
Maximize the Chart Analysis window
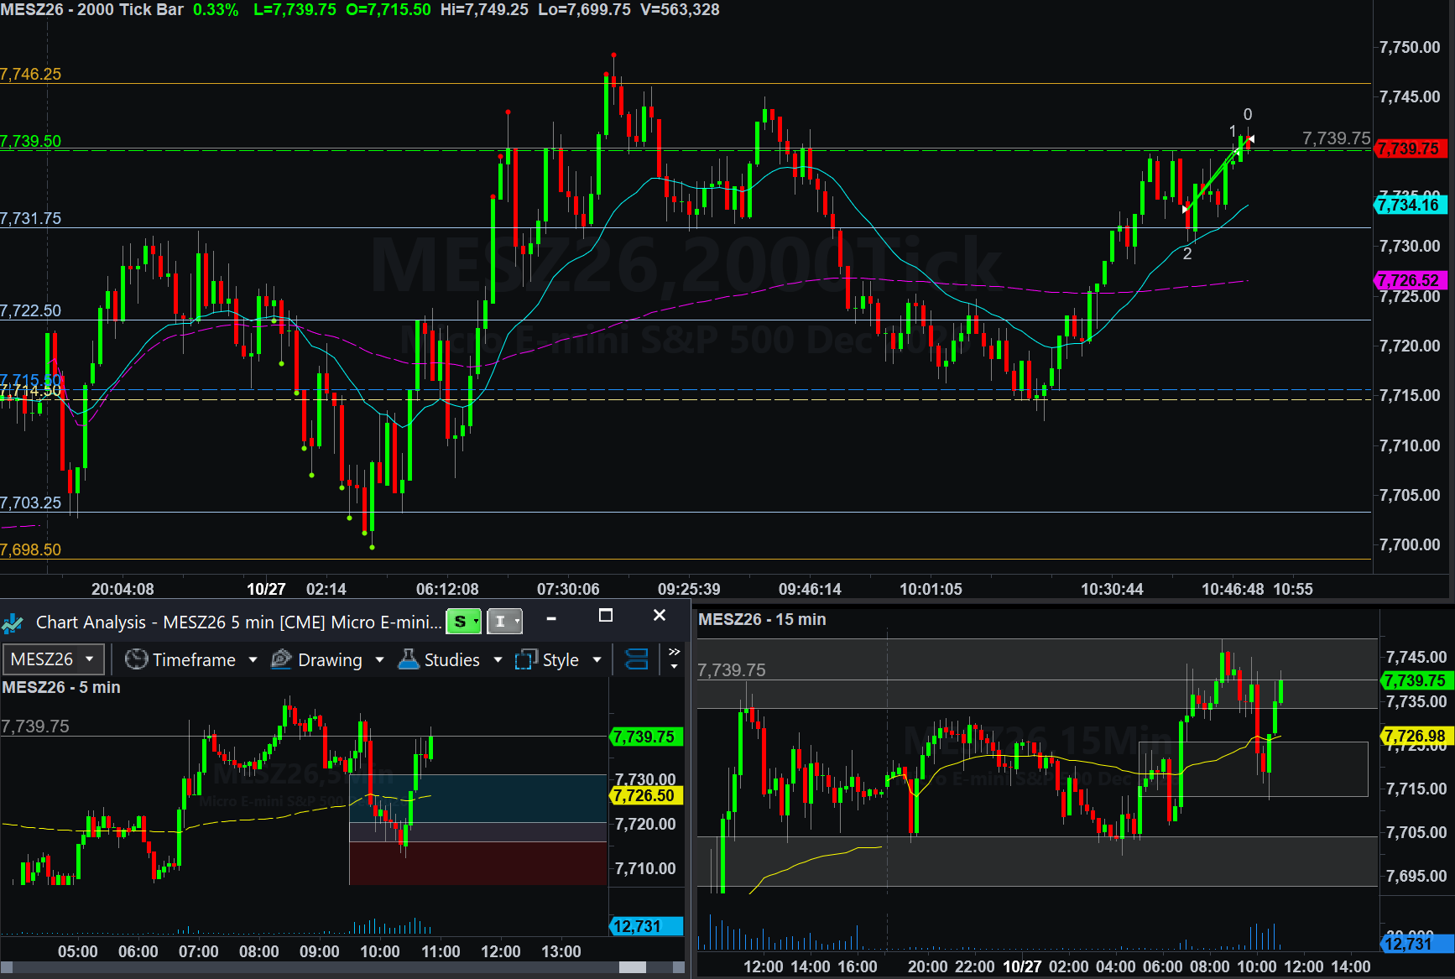[605, 616]
